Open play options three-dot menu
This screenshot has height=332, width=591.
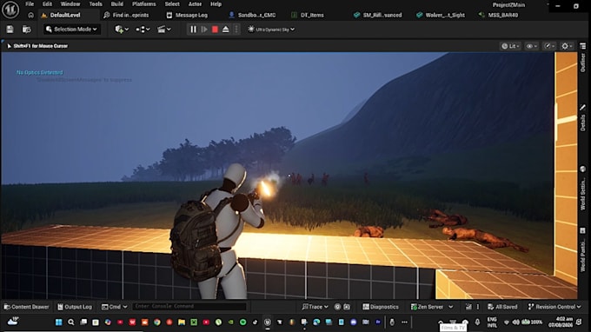[236, 29]
